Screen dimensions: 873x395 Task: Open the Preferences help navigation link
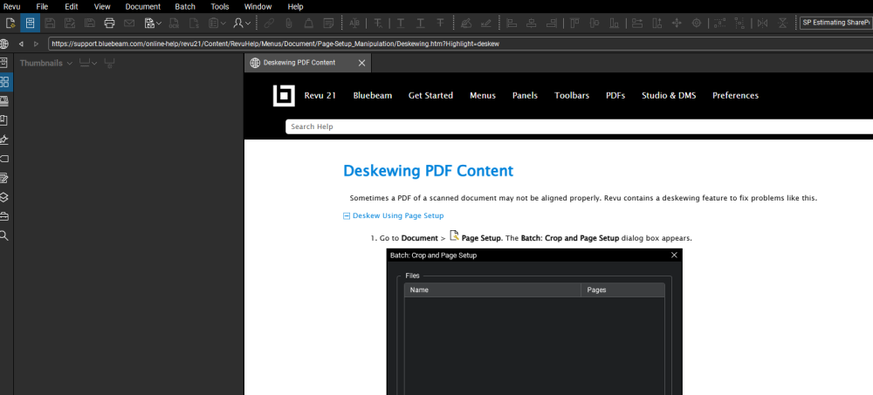(735, 96)
